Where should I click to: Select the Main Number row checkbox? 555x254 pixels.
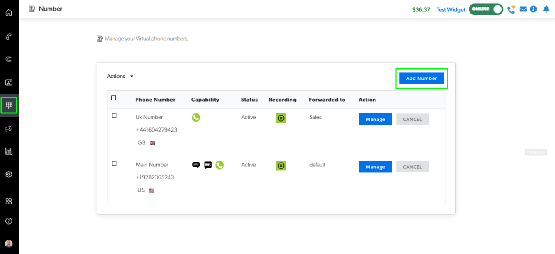pyautogui.click(x=114, y=163)
